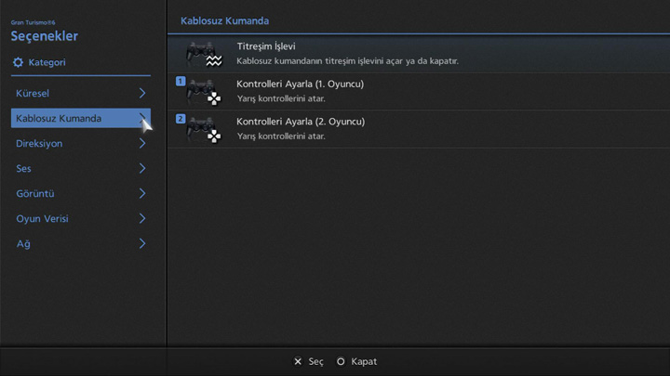
Task: Click the blue number 2 badge
Action: pyautogui.click(x=181, y=119)
